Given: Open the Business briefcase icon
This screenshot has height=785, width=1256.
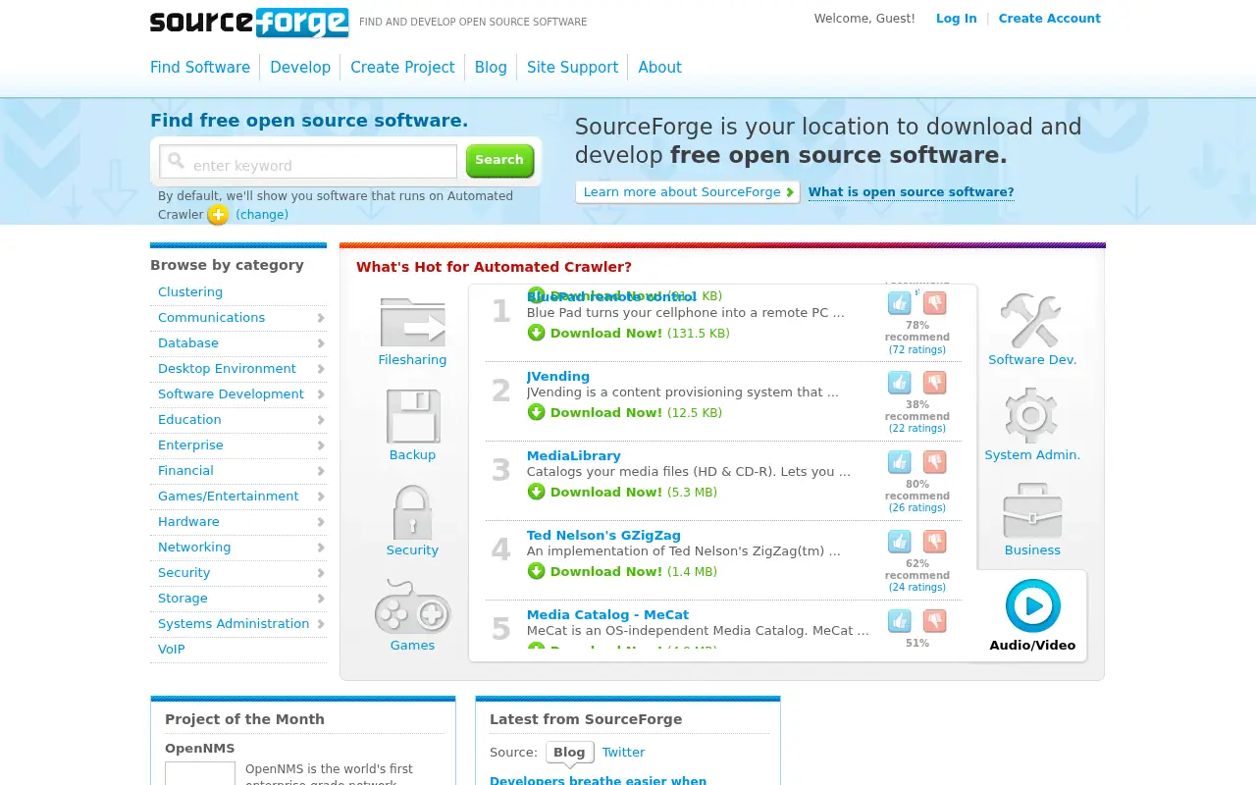Looking at the screenshot, I should [1032, 510].
